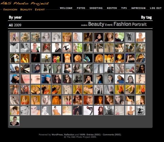Screen dimensions: 164x142
Task: Filter by Beauty tag
Action: (96, 24)
